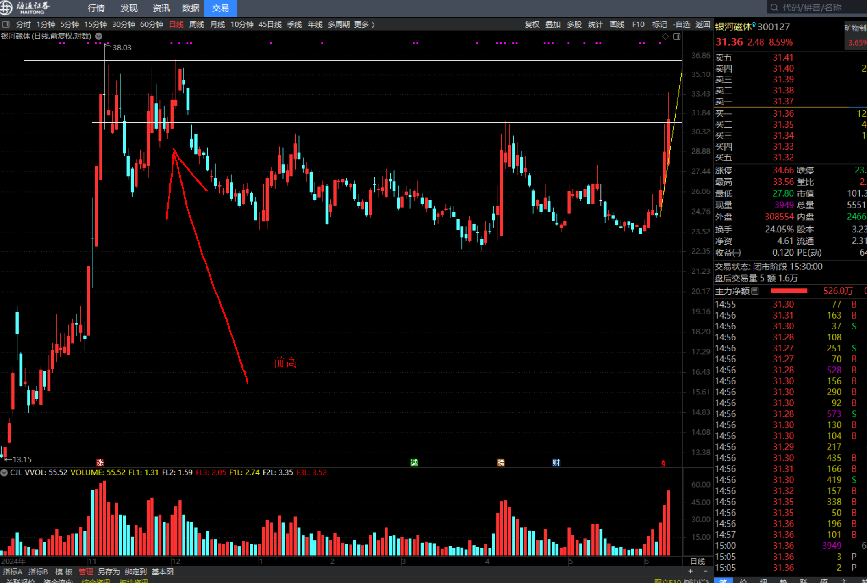
Task: Switch to 年线 period
Action: tap(315, 24)
